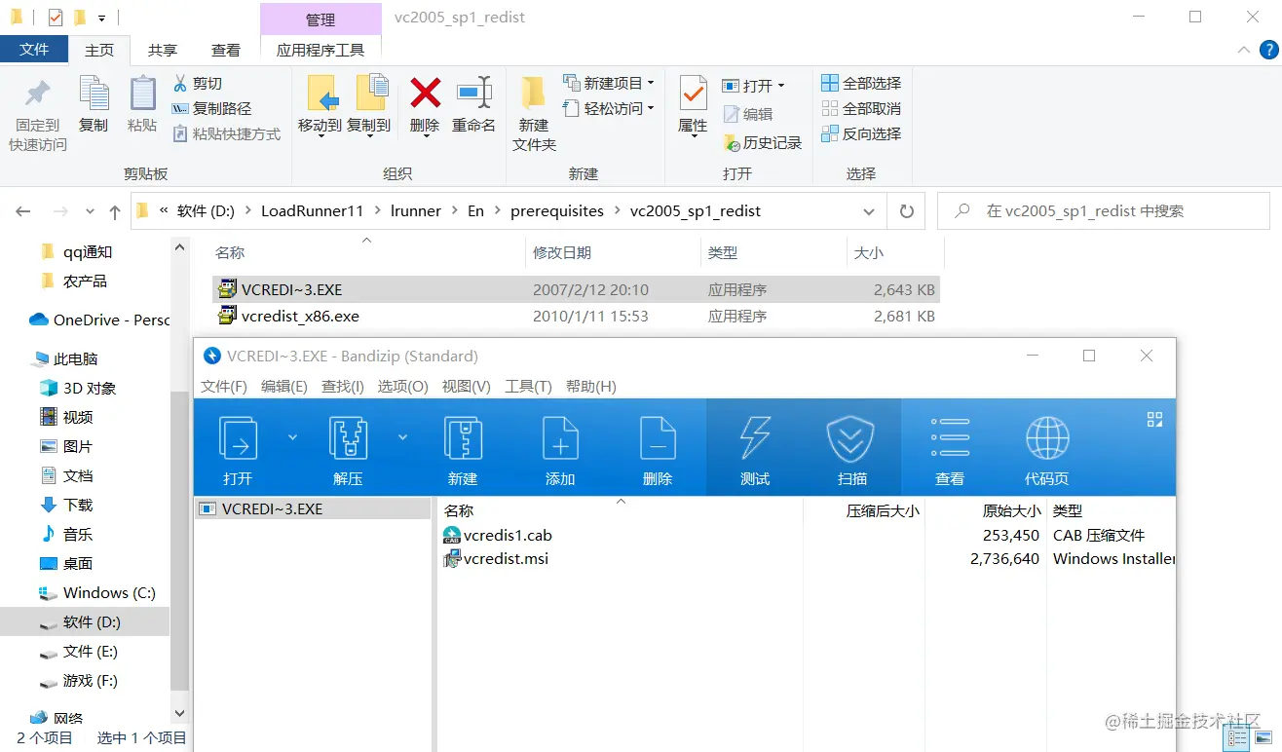Expand Bandizip Open dropdown arrow
The height and width of the screenshot is (752, 1282).
(292, 438)
